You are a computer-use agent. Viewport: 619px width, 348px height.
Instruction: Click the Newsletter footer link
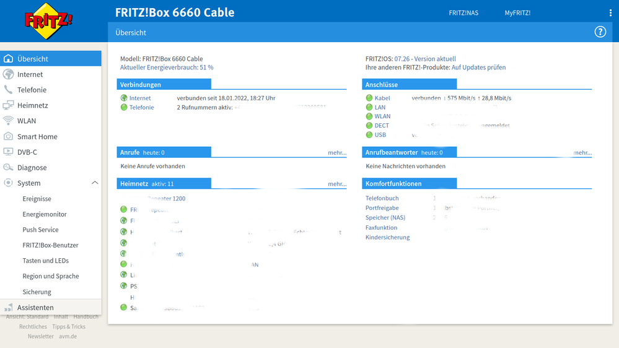coord(41,337)
